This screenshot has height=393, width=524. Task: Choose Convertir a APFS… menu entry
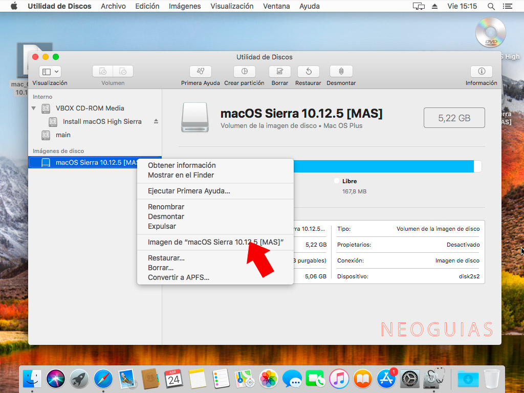point(179,277)
